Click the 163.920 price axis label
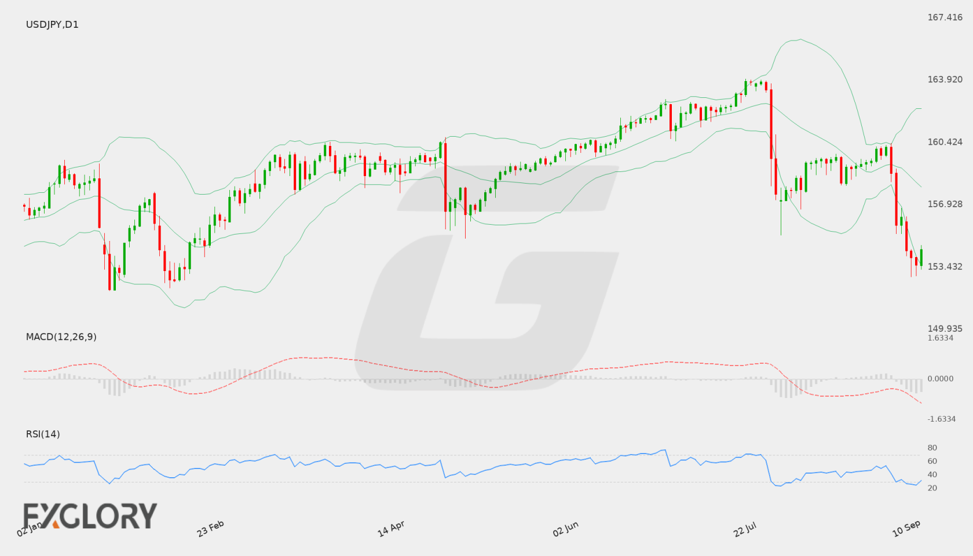973x556 pixels. pos(945,79)
